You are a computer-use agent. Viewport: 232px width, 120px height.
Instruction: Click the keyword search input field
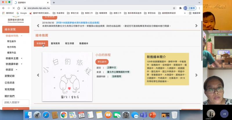point(16,102)
